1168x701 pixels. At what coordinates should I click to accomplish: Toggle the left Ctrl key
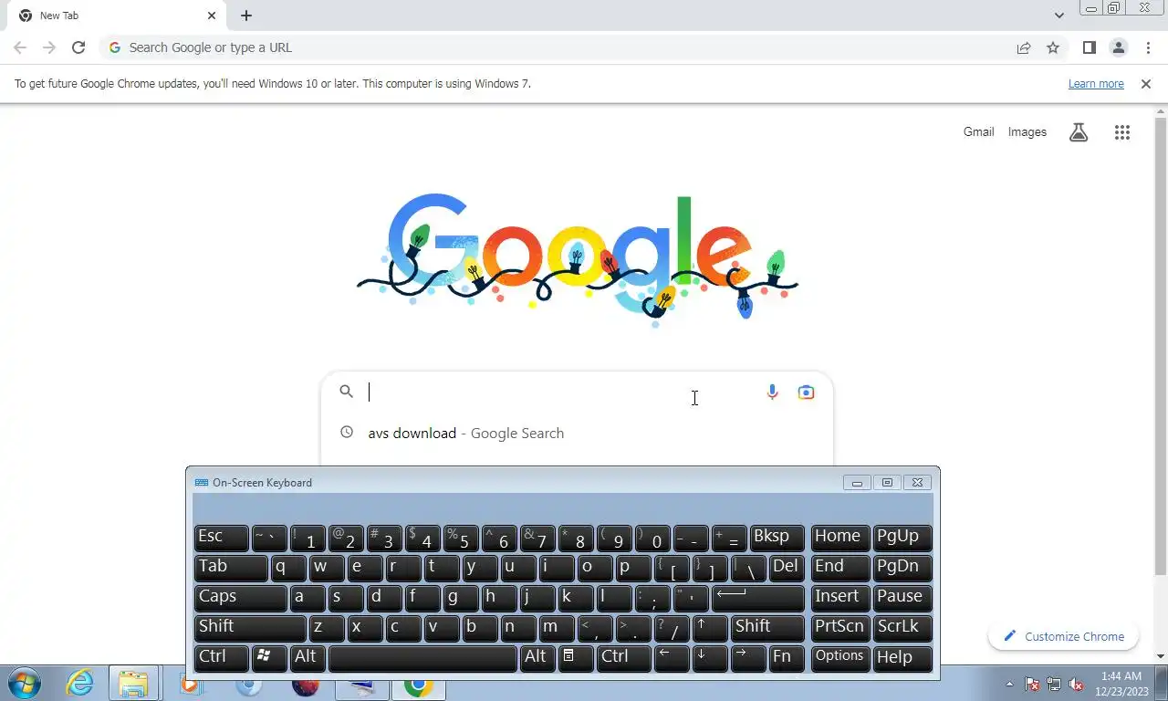[x=221, y=658]
